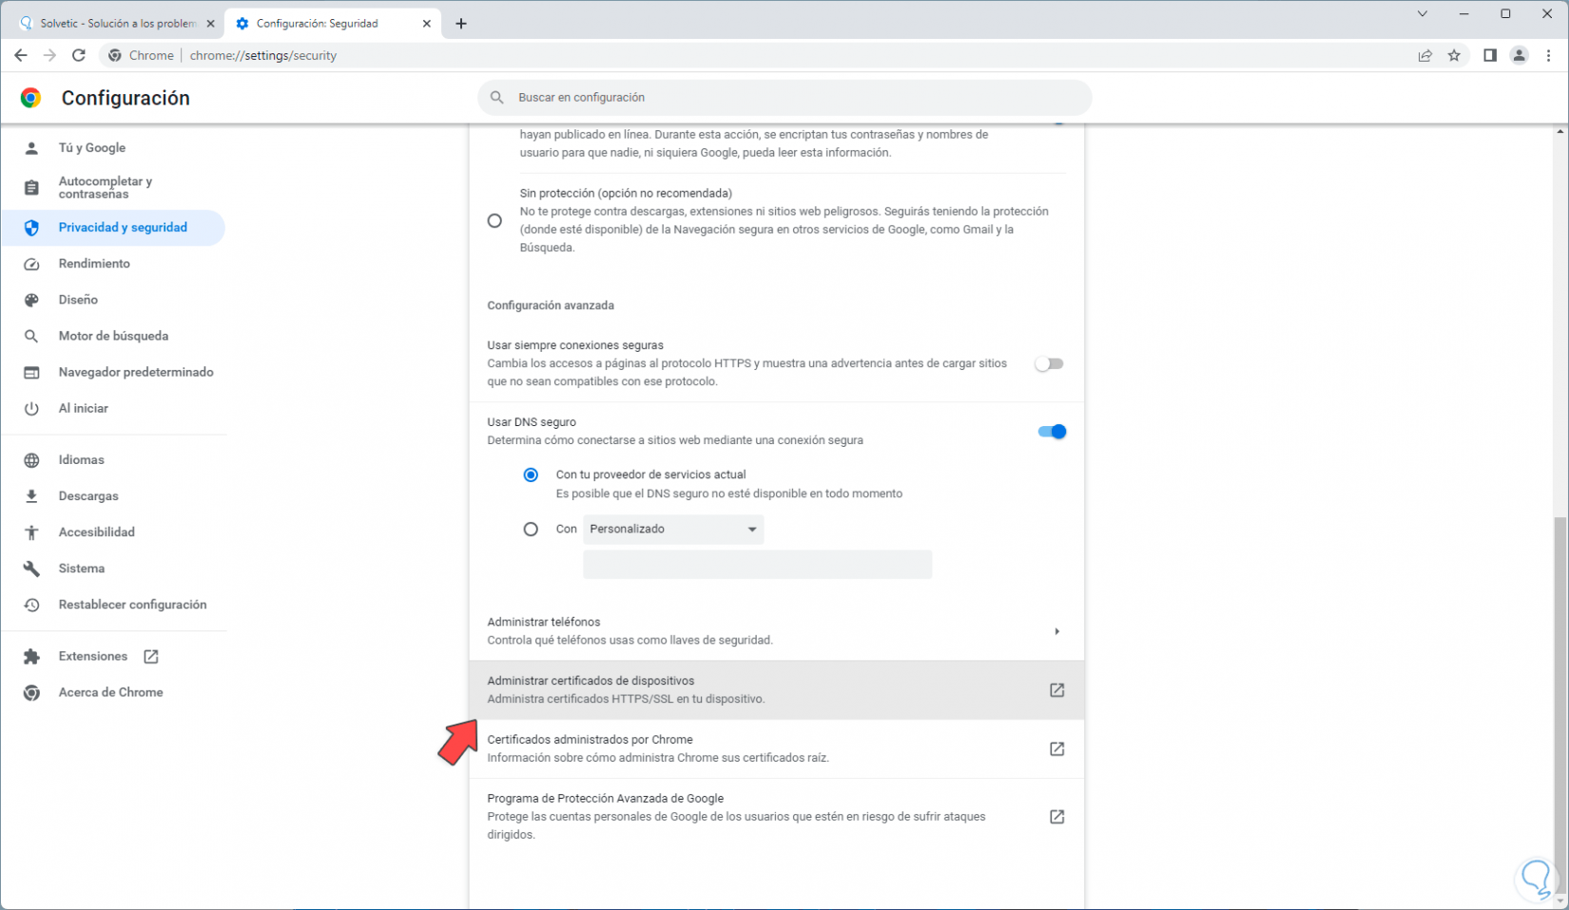Viewport: 1569px width, 910px height.
Task: Click the Configuración avanzada heading
Action: [x=551, y=305]
